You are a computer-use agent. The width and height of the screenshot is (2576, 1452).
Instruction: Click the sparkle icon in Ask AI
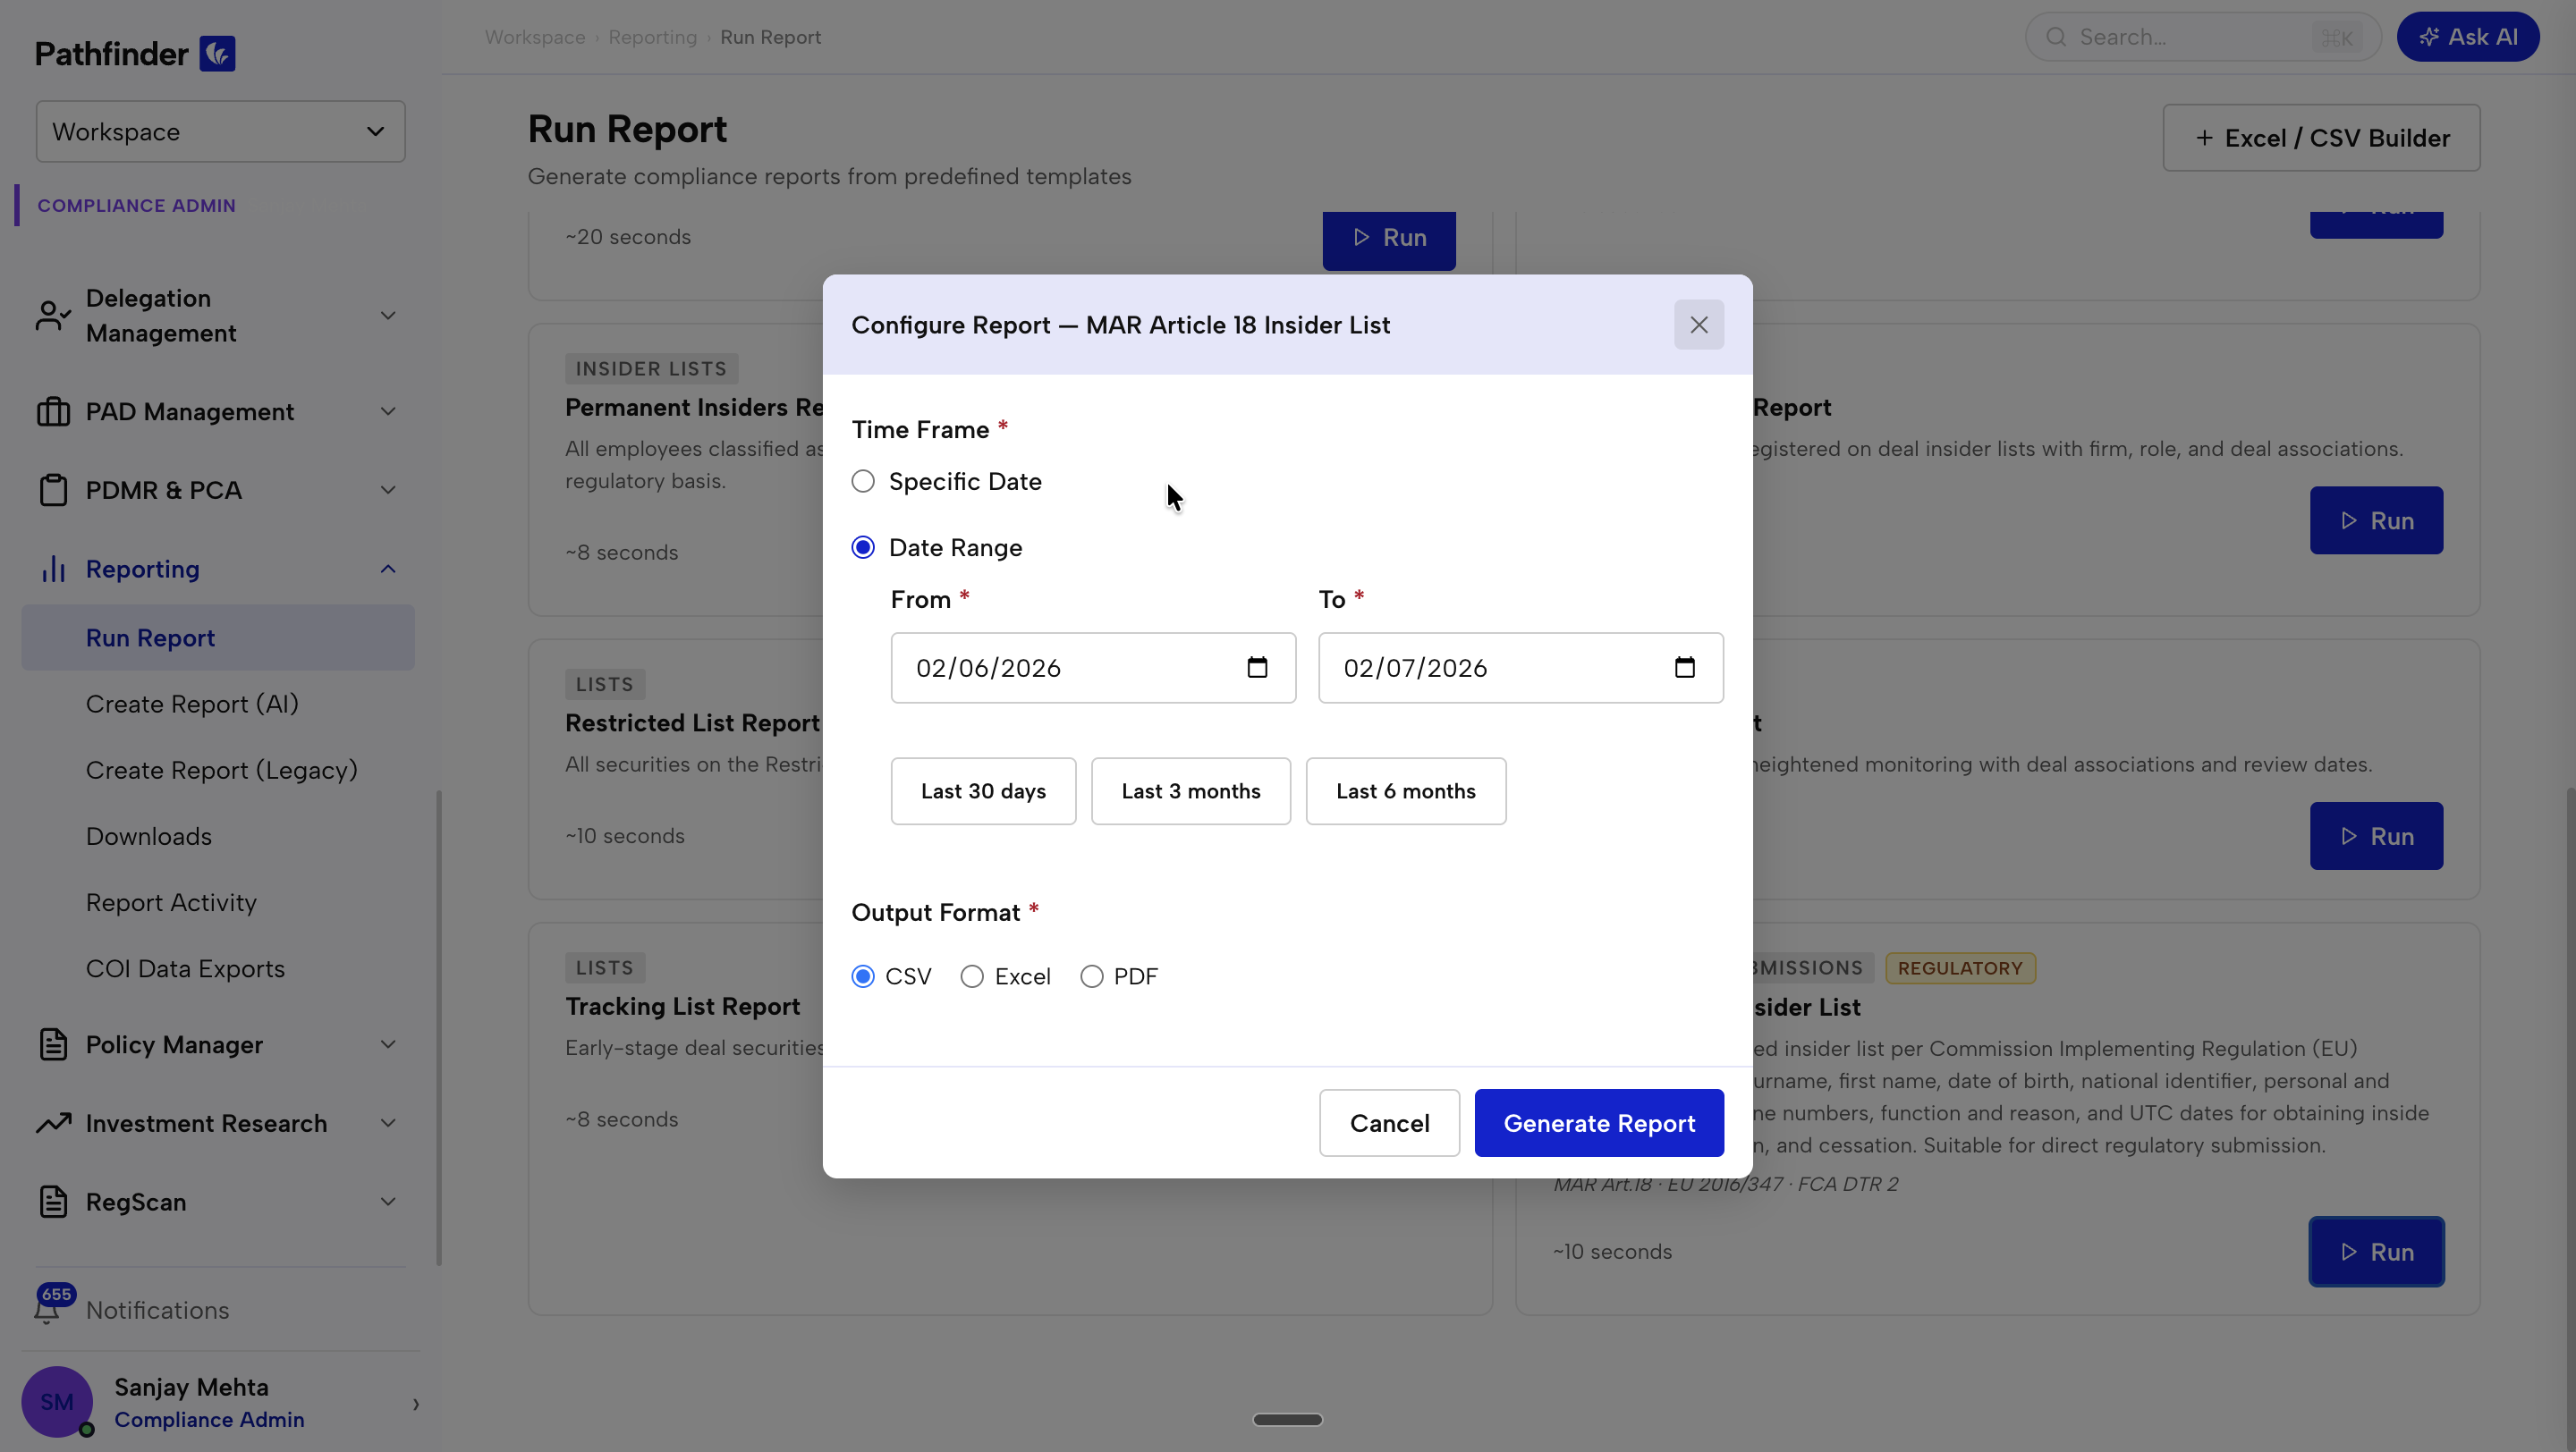pyautogui.click(x=2428, y=37)
